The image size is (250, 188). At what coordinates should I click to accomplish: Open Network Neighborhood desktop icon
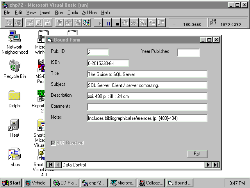click(14, 38)
